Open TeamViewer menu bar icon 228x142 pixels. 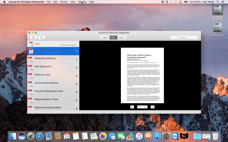pyautogui.click(x=167, y=2)
